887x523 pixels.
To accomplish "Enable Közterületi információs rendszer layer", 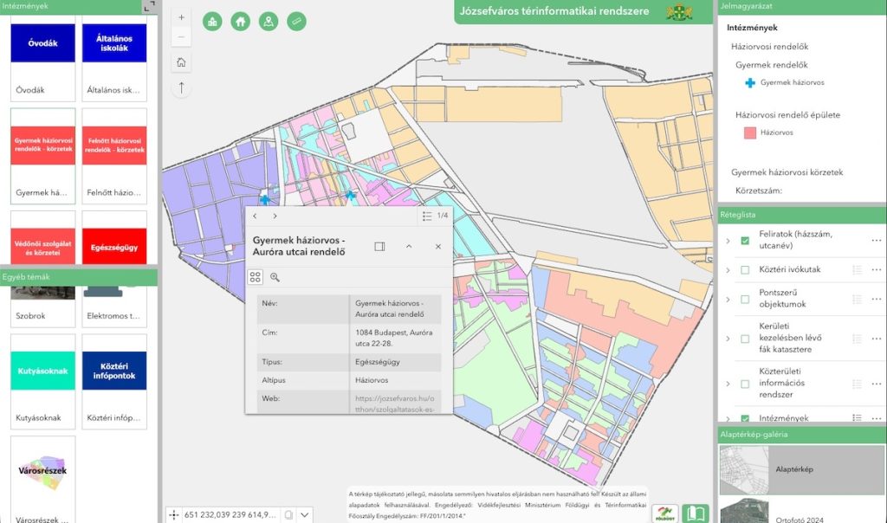I will point(745,384).
